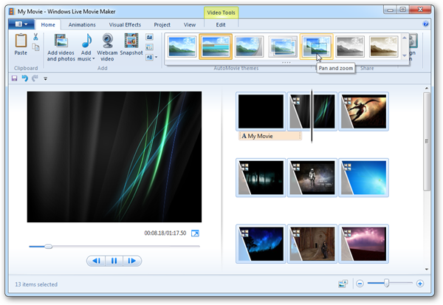Image resolution: width=443 pixels, height=305 pixels.
Task: Click the Cut scissors icon
Action: point(35,37)
